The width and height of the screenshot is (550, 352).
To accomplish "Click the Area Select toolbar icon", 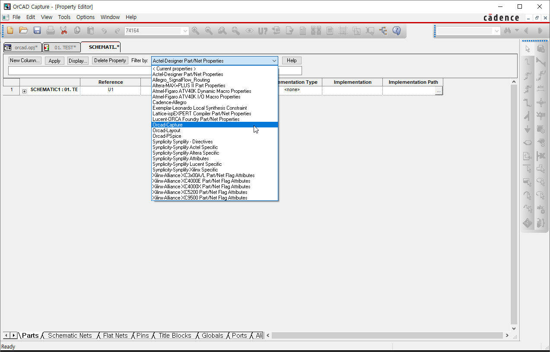I will coord(356,31).
